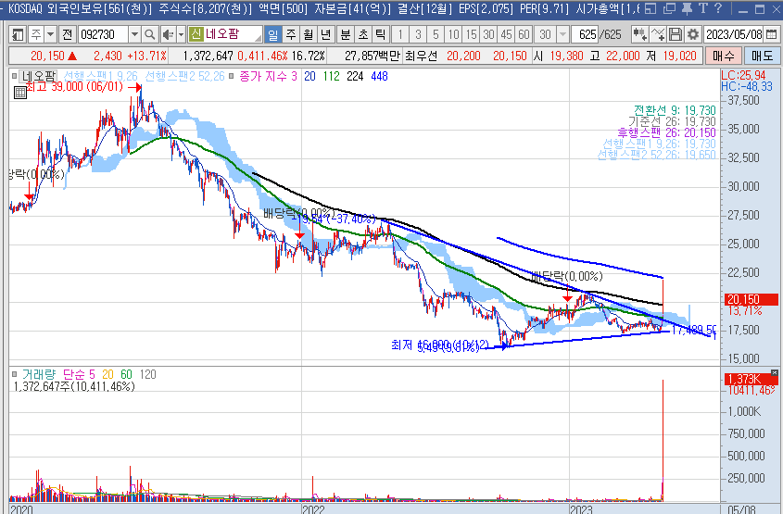Switch to 년 yearly period
This screenshot has height=514, width=783.
point(325,34)
